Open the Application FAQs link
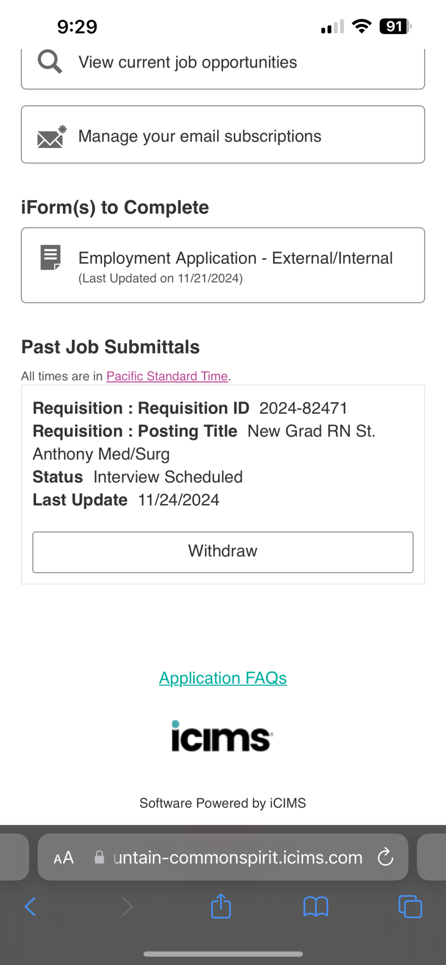Viewport: 446px width, 965px height. click(x=223, y=678)
